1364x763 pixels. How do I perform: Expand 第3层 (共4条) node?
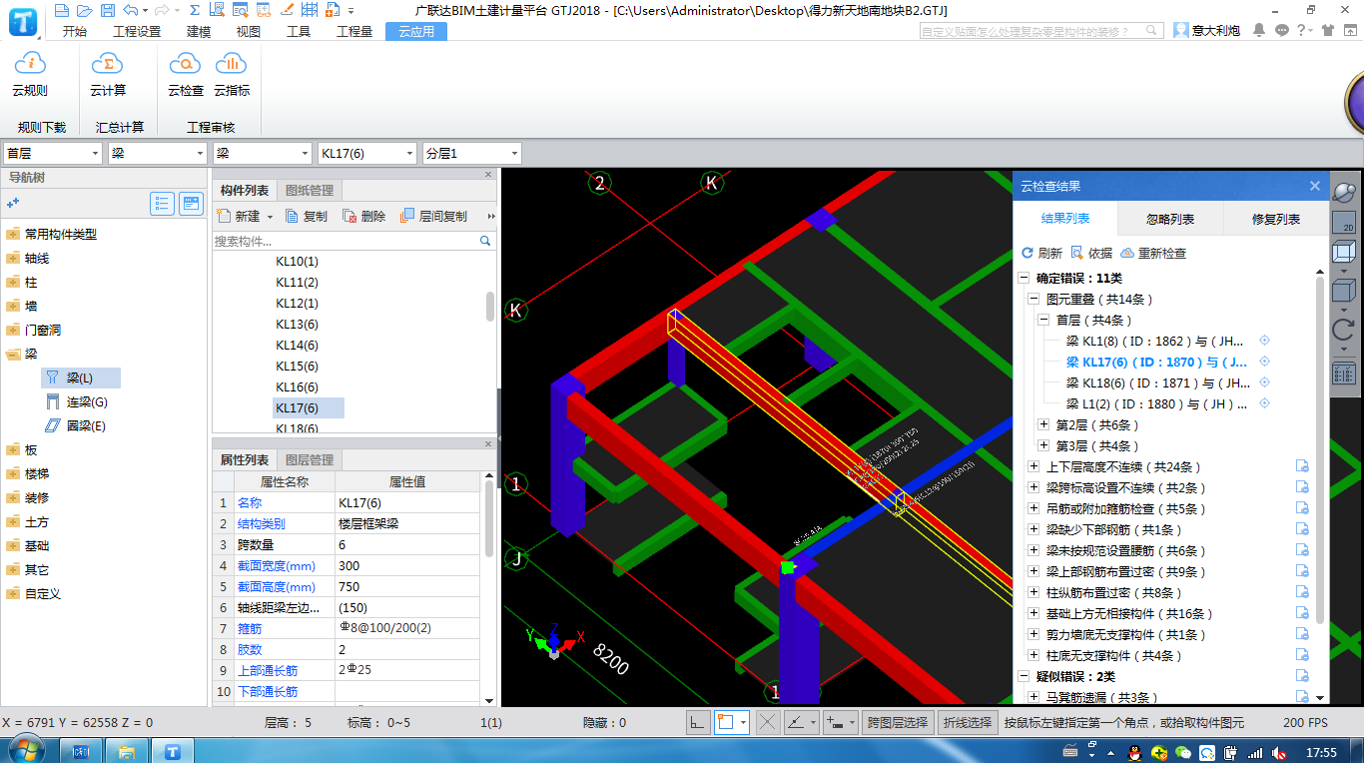[x=1044, y=445]
